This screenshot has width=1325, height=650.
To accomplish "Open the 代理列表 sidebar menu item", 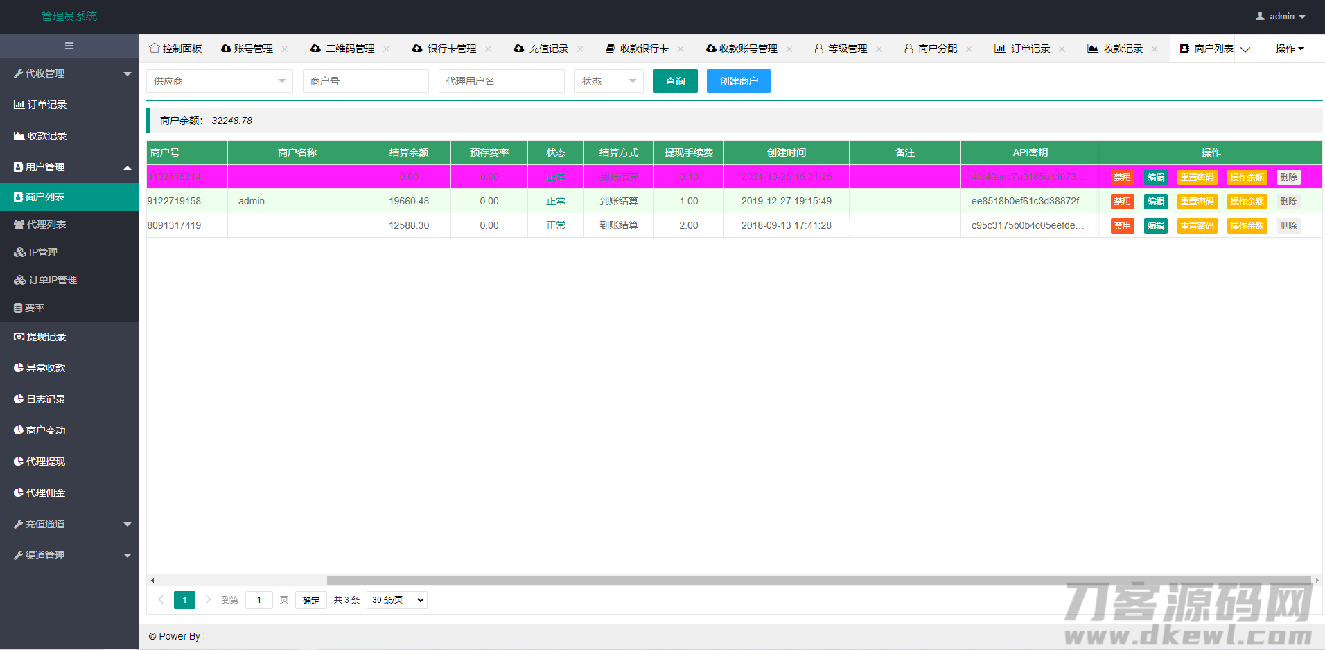I will pyautogui.click(x=46, y=225).
